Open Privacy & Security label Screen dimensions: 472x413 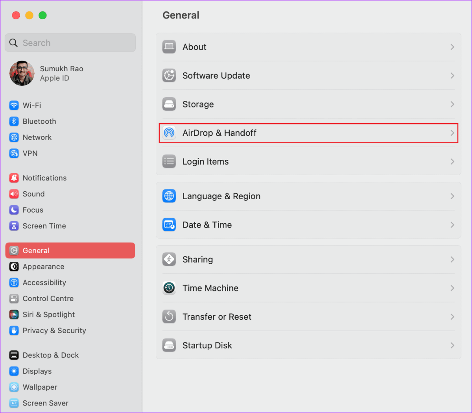(54, 331)
